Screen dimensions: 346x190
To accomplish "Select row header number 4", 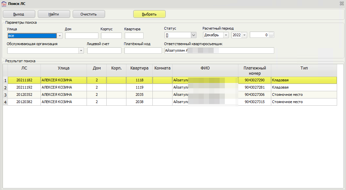I will click(5, 102).
